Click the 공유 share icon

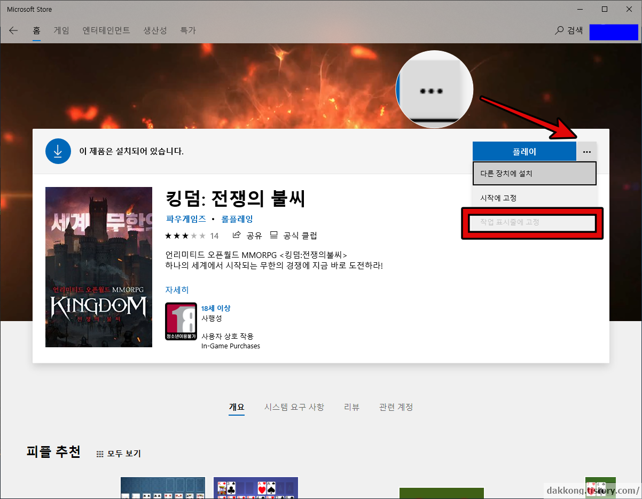coord(246,236)
